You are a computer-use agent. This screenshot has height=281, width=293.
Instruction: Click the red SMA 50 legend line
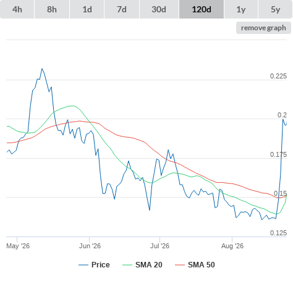point(180,265)
